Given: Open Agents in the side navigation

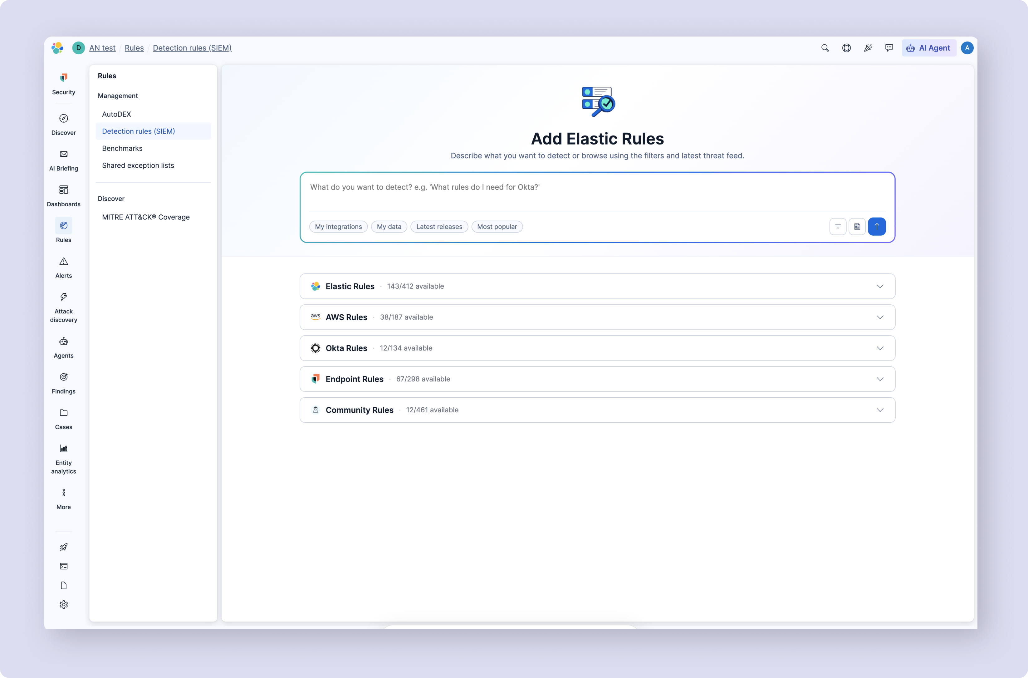Looking at the screenshot, I should [x=64, y=348].
